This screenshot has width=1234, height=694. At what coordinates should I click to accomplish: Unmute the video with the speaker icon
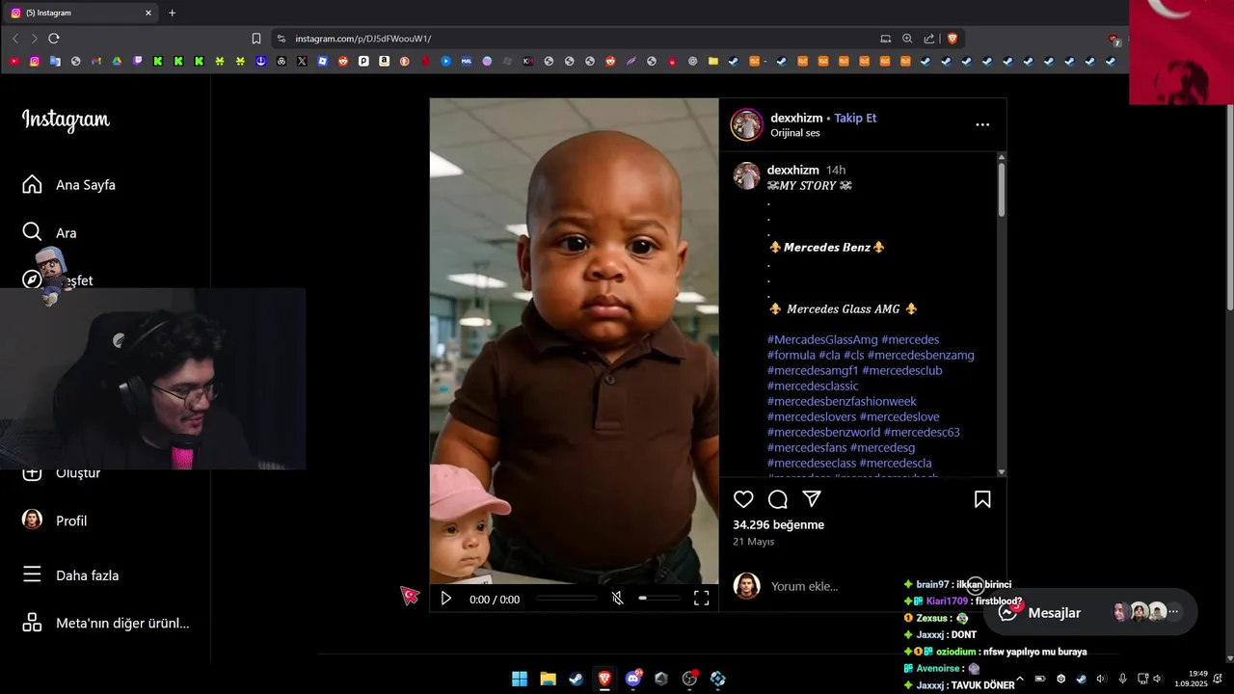618,599
